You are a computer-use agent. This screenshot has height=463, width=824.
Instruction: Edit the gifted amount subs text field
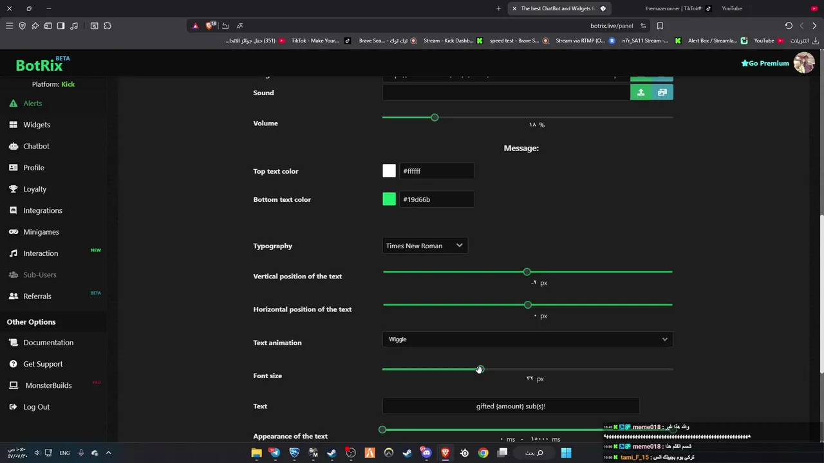click(x=510, y=406)
